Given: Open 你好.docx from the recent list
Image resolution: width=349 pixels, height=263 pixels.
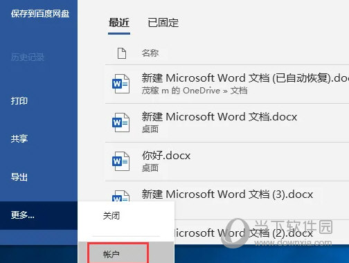Looking at the screenshot, I should click(166, 156).
